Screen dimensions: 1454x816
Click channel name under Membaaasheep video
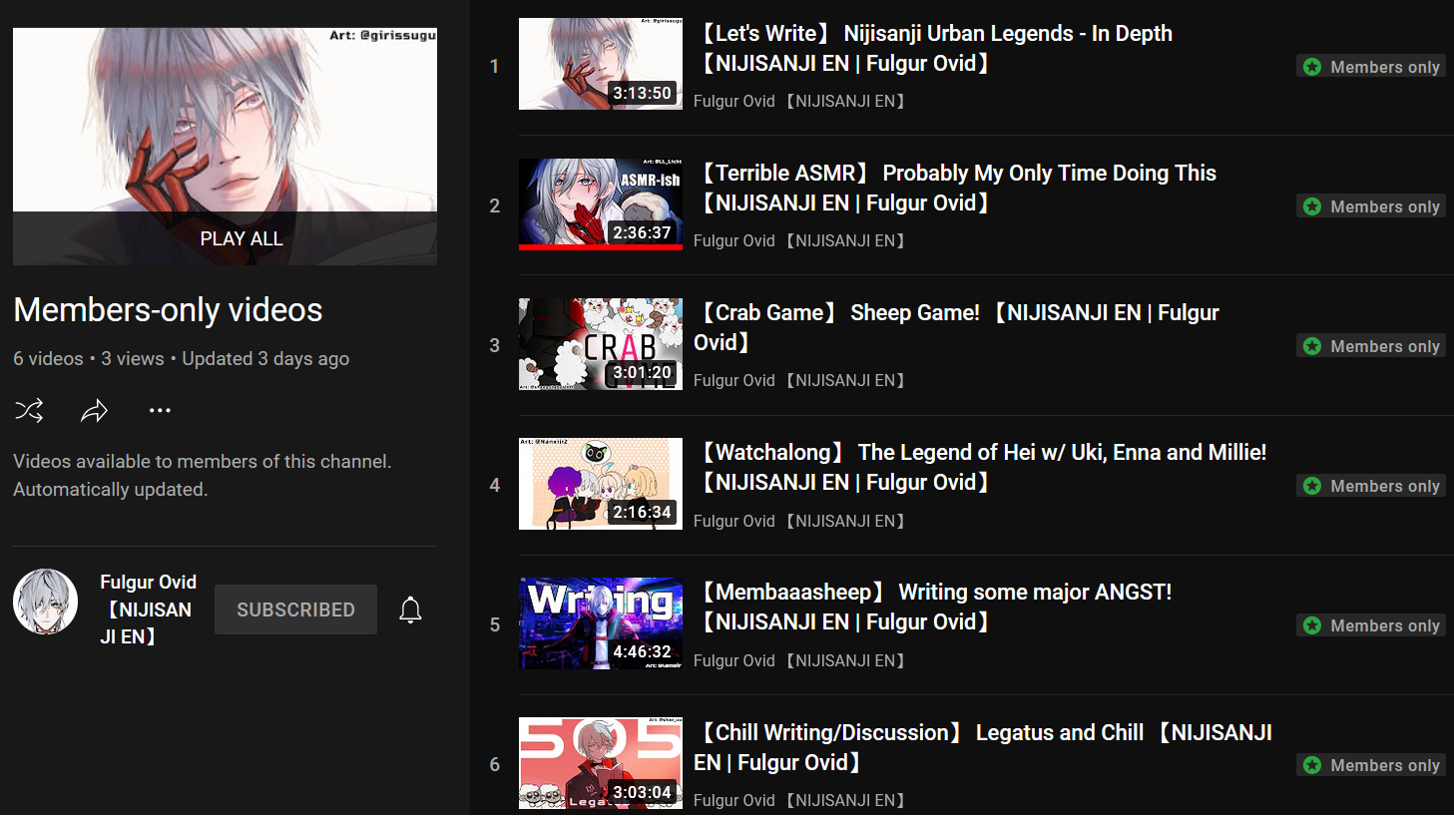(799, 660)
